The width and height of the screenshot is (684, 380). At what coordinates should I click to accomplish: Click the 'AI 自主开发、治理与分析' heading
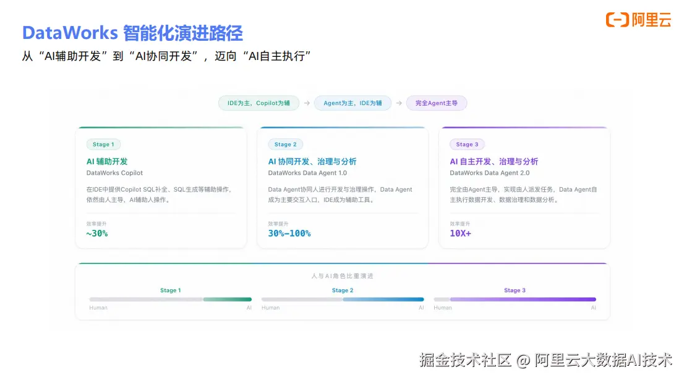[494, 161]
